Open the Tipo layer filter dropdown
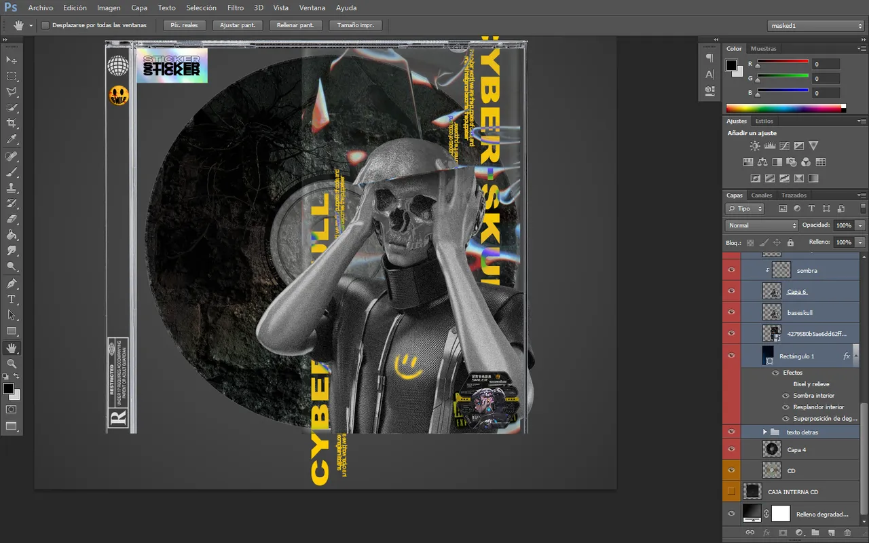The height and width of the screenshot is (543, 869). (745, 208)
